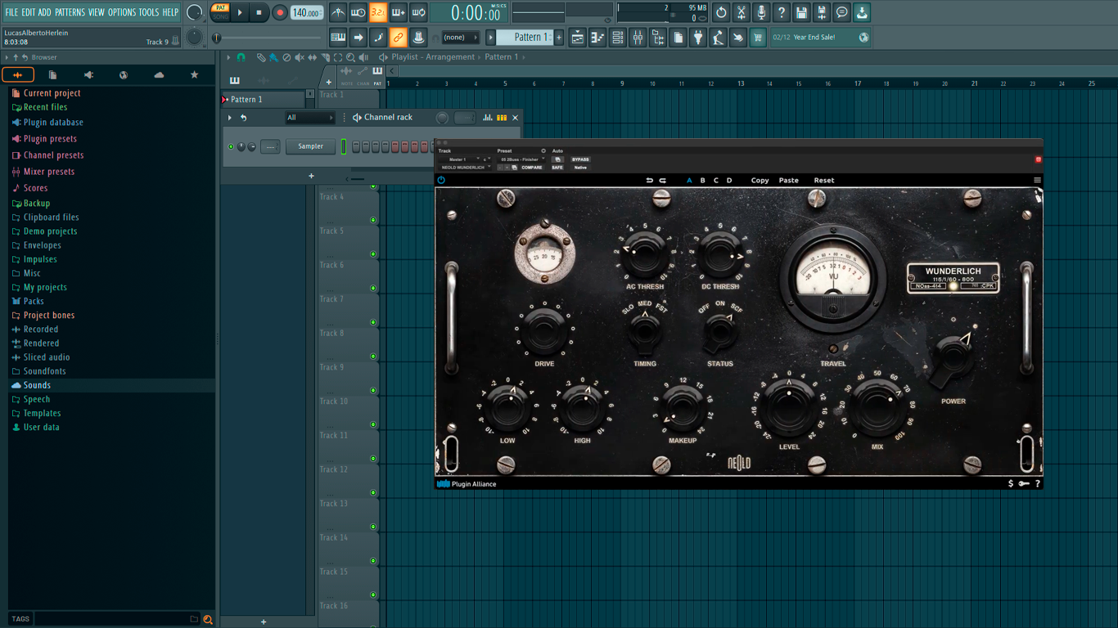Select the playlist paint brush tool

[273, 57]
